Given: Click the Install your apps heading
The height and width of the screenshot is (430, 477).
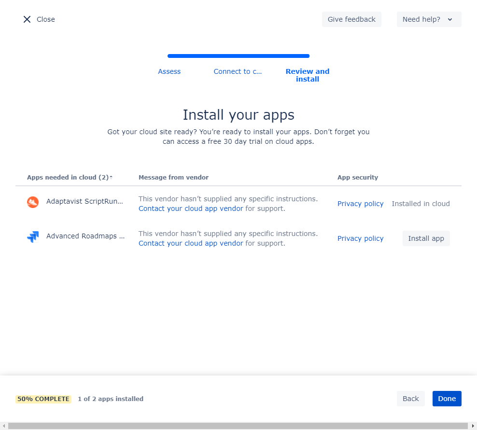Looking at the screenshot, I should point(238,115).
